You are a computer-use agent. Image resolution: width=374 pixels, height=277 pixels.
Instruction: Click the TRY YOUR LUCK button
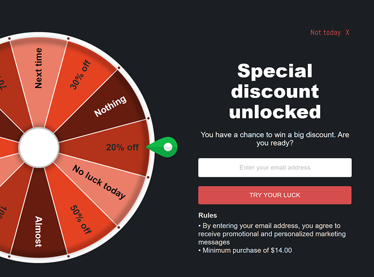click(x=275, y=195)
